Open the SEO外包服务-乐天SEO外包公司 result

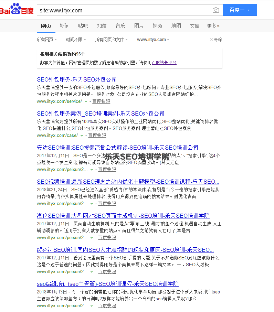(77, 79)
